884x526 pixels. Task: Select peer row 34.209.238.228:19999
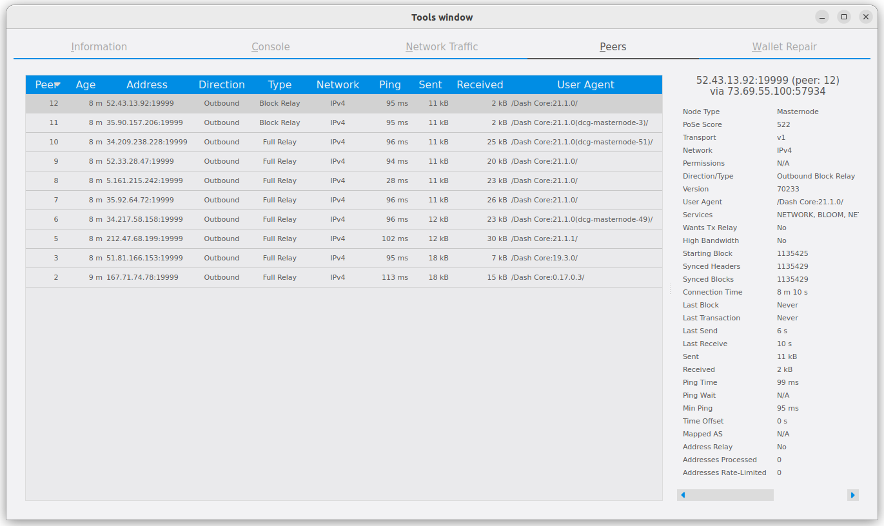pos(146,142)
